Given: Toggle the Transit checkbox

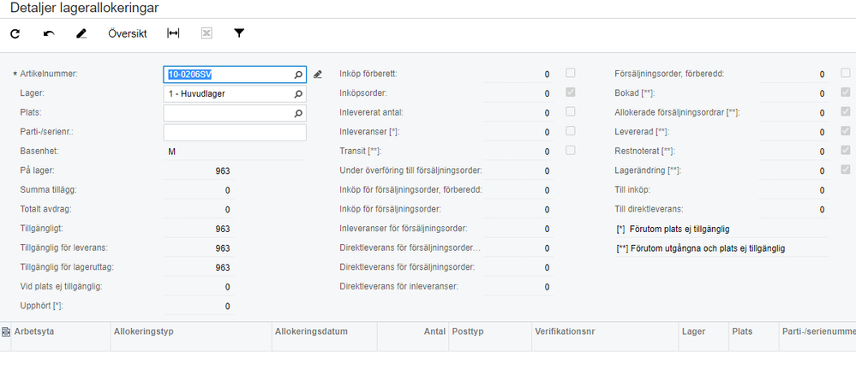Looking at the screenshot, I should (571, 151).
